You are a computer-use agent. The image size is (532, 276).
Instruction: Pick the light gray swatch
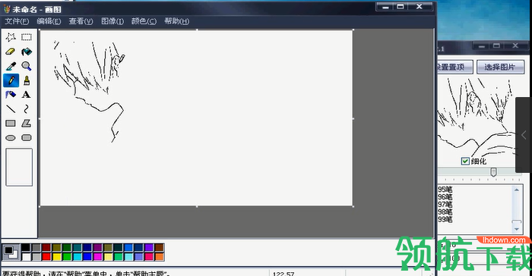point(36,257)
